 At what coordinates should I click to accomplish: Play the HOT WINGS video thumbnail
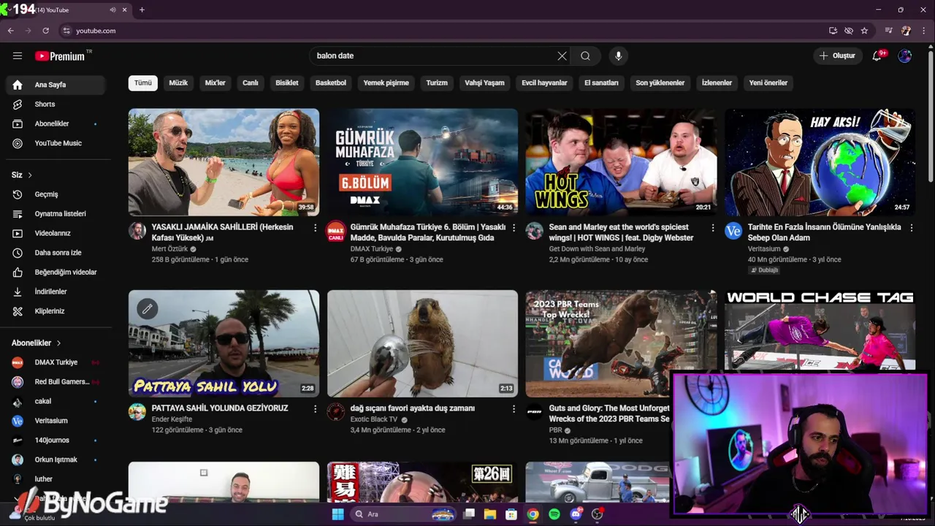click(x=621, y=162)
